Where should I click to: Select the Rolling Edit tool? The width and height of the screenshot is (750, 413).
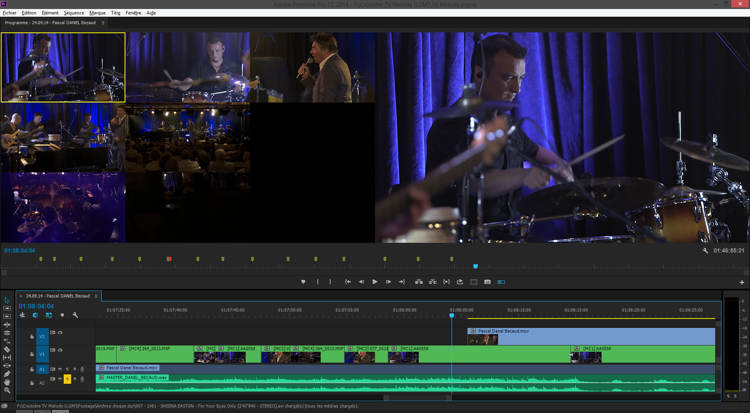point(7,333)
